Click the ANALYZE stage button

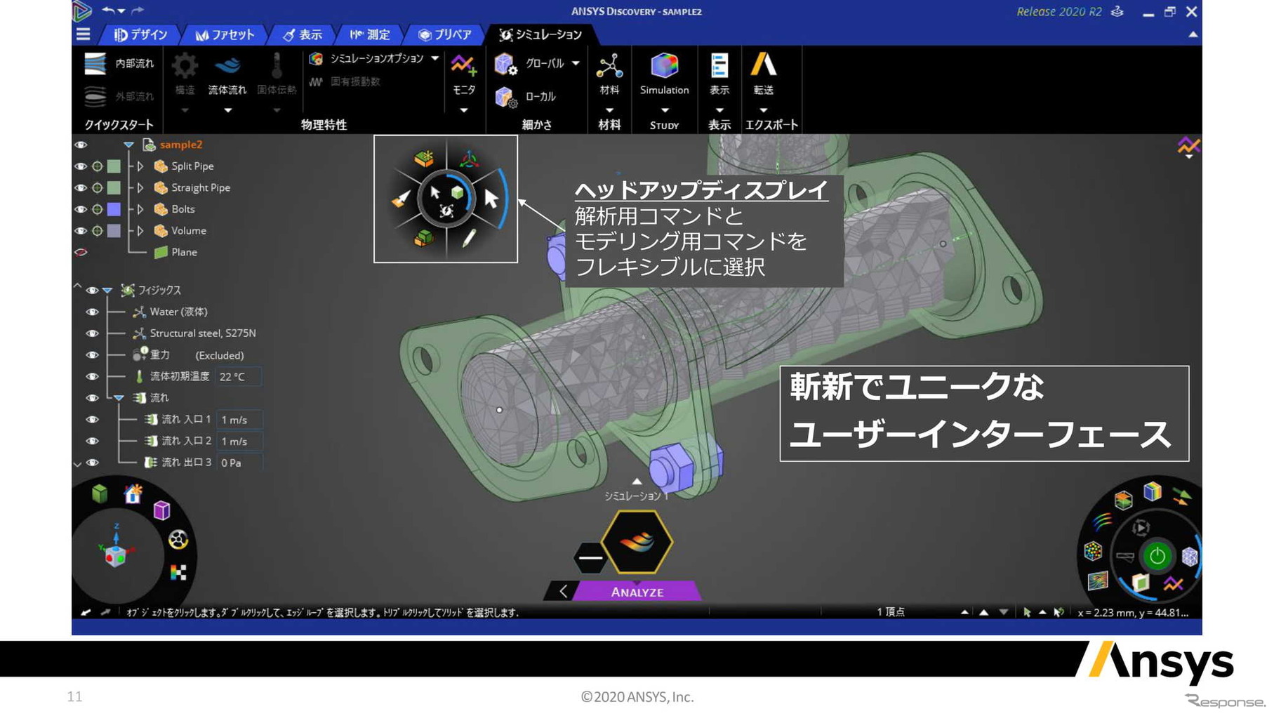click(x=637, y=592)
